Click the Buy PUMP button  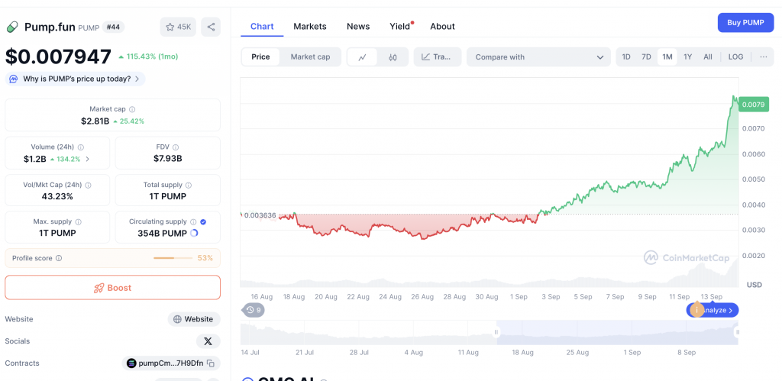click(745, 22)
